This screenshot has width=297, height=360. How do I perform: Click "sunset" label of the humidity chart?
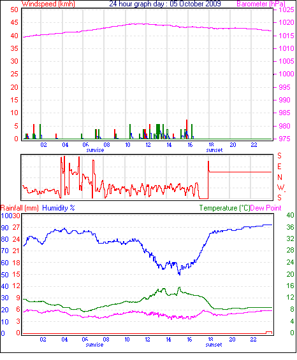[x=214, y=345]
